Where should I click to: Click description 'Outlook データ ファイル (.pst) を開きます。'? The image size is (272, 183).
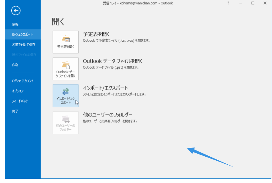click(111, 67)
